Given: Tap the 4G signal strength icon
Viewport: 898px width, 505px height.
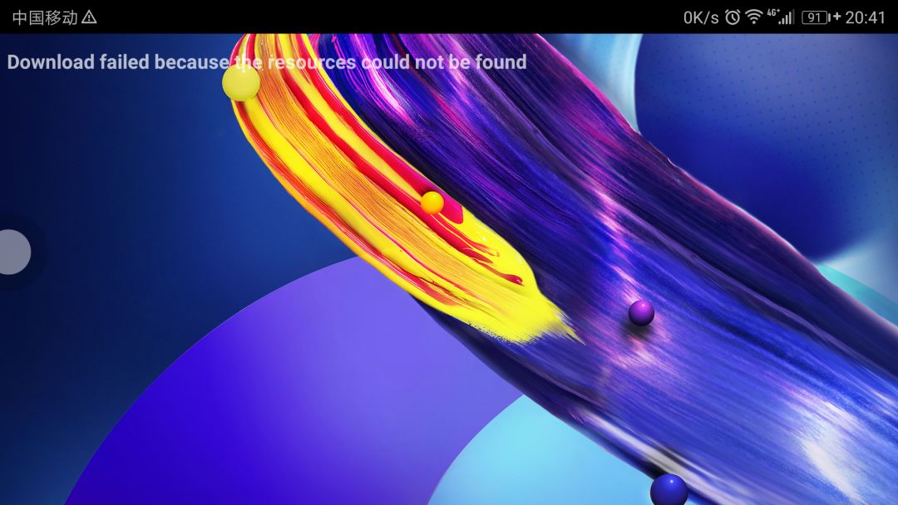Looking at the screenshot, I should 781,17.
